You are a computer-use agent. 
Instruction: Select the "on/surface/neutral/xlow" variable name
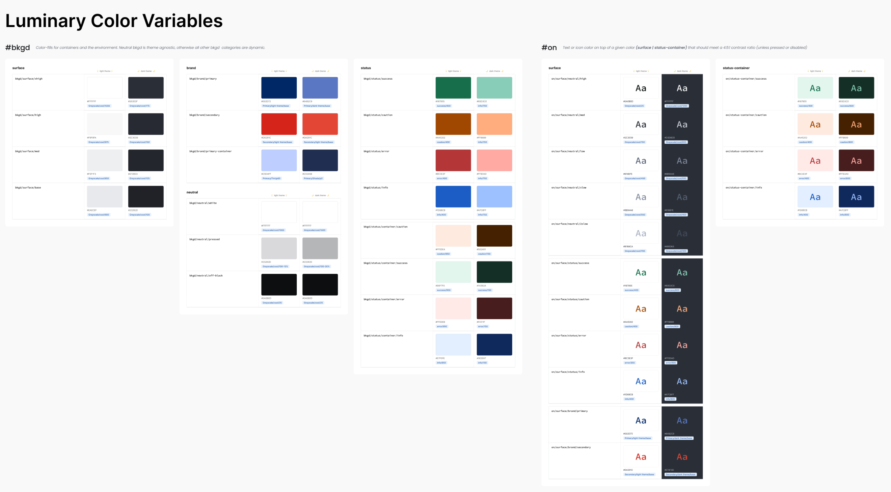[x=569, y=188]
